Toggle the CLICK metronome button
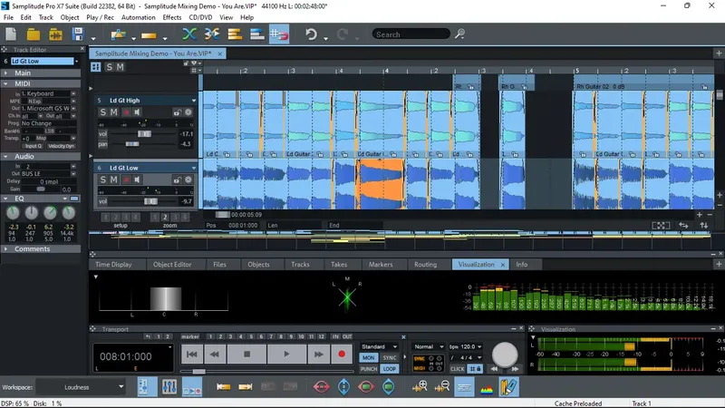This screenshot has height=408, width=725. (458, 369)
